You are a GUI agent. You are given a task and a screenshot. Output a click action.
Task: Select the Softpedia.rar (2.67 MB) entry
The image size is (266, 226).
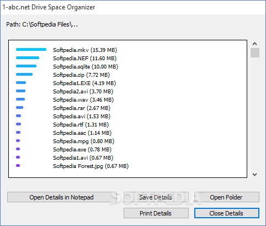(82, 108)
